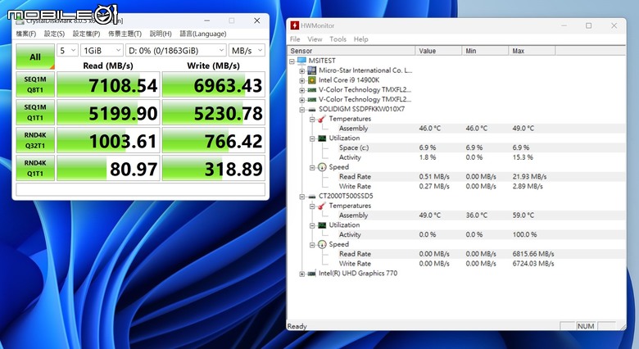
Task: Run the SEQ1M Q8T1 test
Action: click(x=35, y=84)
